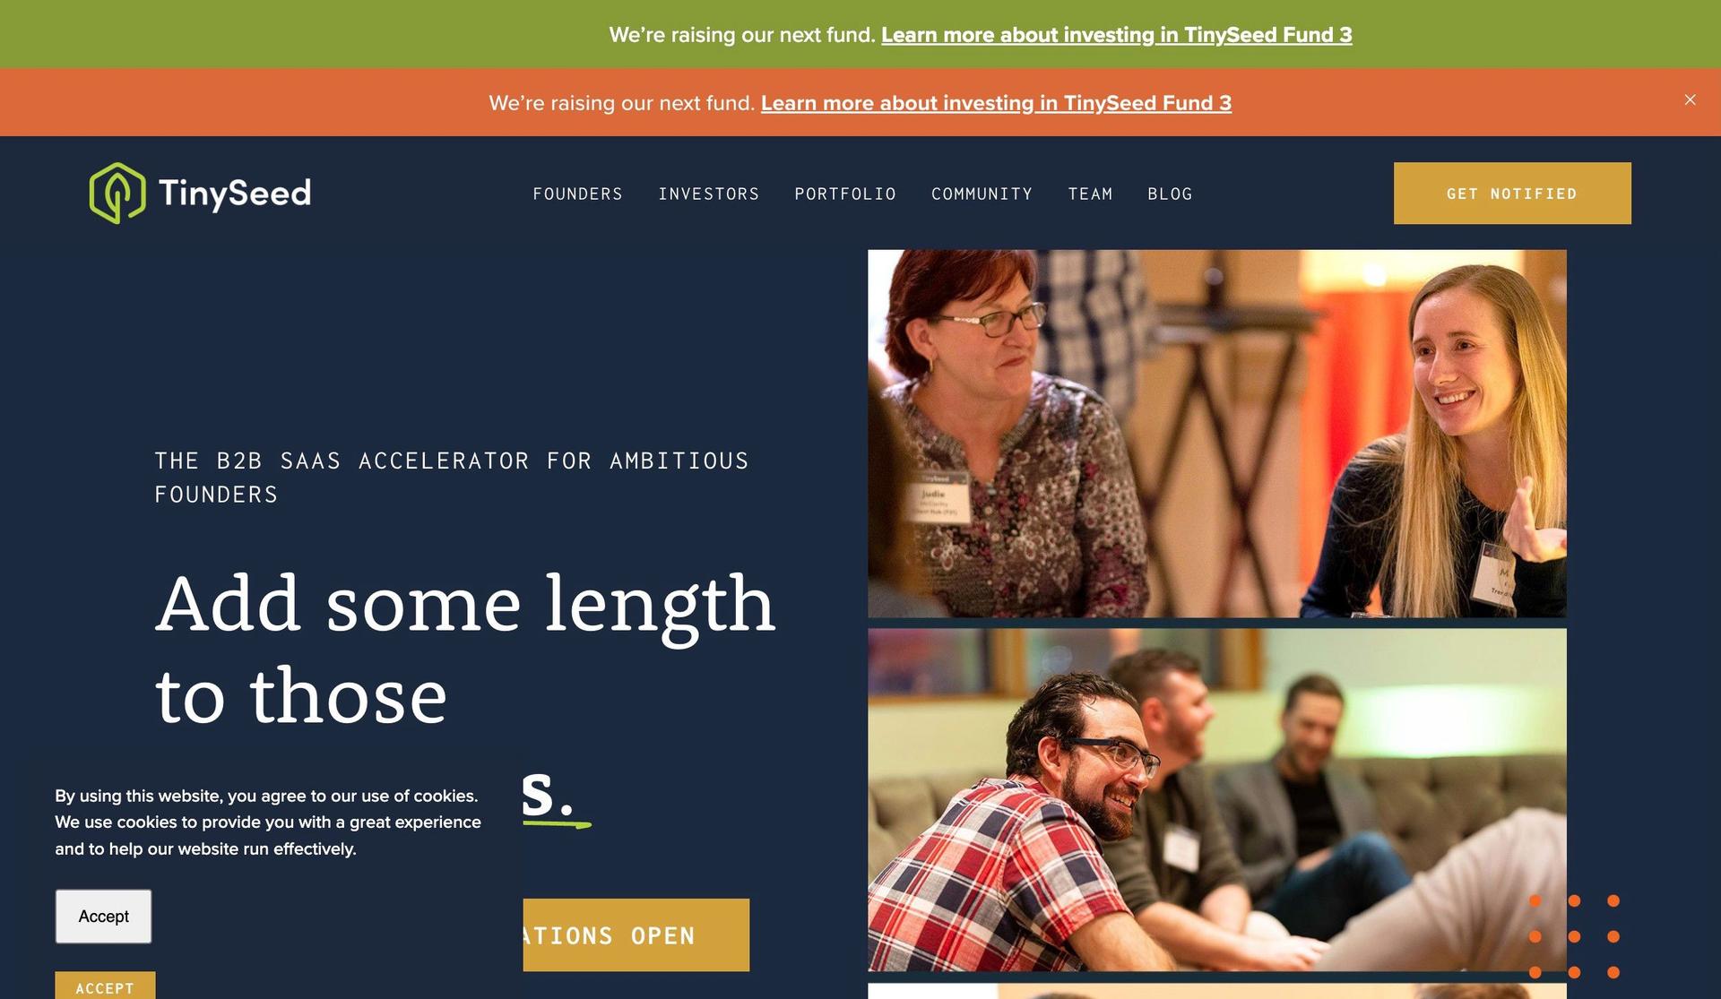Accept cookies via bottom ACCEPT button

(x=103, y=987)
